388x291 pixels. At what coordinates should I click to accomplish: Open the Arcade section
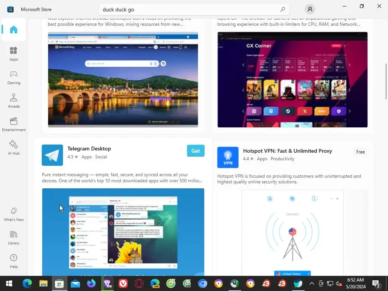14,101
